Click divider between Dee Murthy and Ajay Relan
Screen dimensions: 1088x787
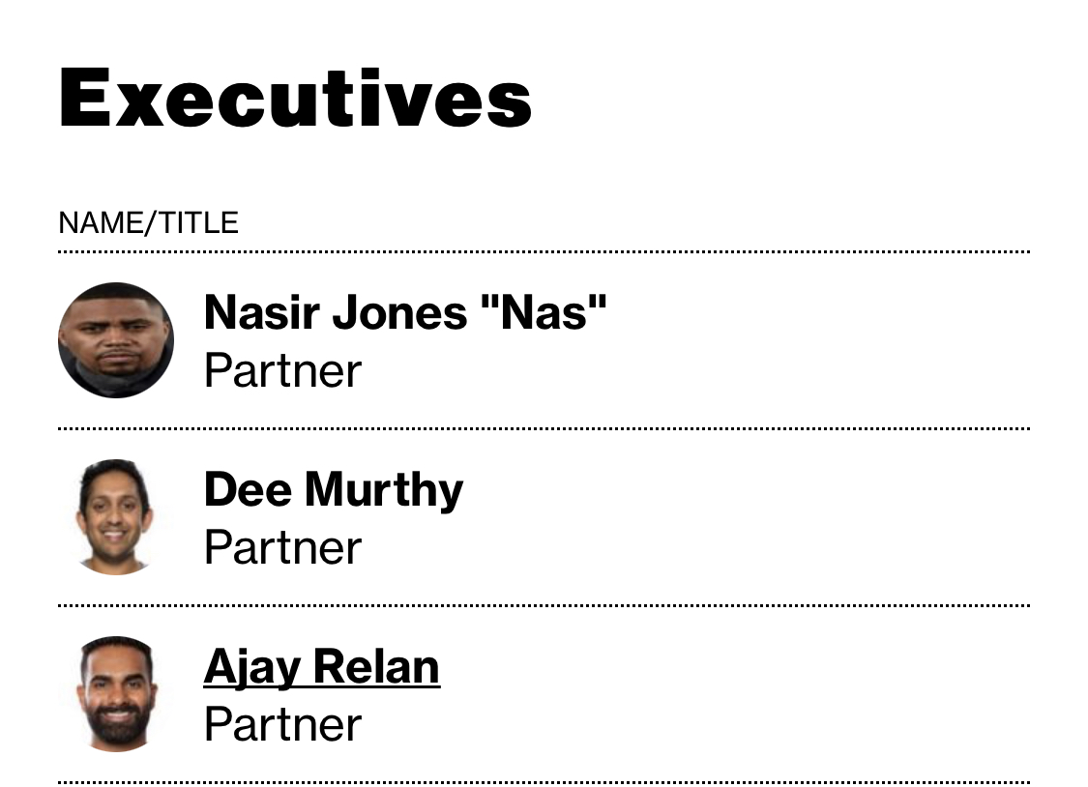tap(544, 605)
